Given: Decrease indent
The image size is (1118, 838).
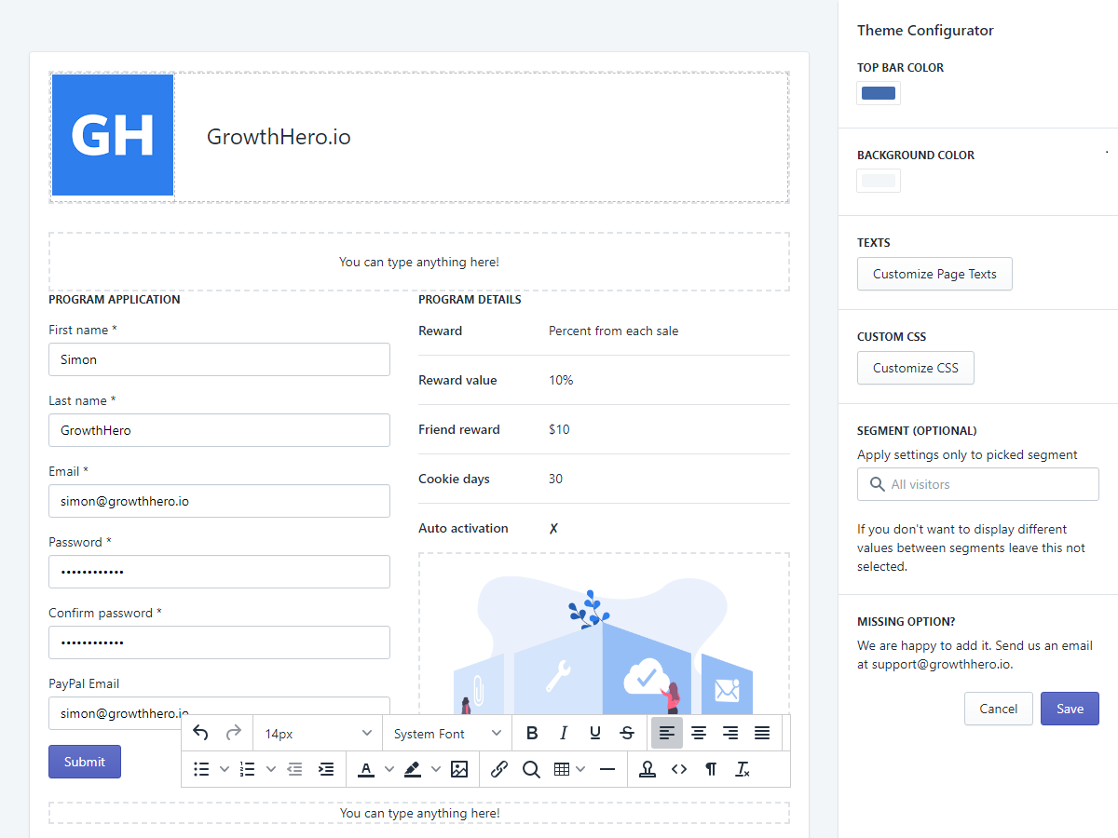Looking at the screenshot, I should [294, 769].
